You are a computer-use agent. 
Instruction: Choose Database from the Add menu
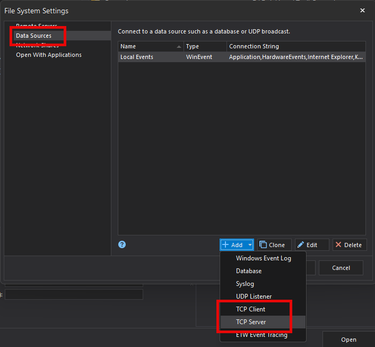pos(263,271)
